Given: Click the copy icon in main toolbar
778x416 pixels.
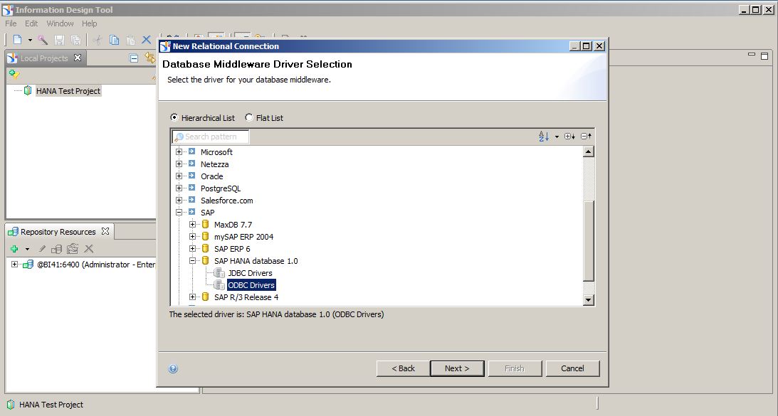Looking at the screenshot, I should click(x=114, y=41).
